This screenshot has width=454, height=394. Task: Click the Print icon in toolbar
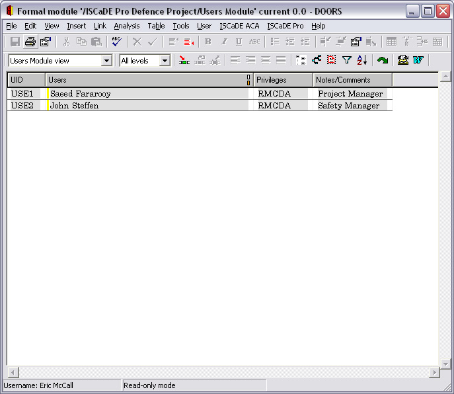tap(30, 42)
